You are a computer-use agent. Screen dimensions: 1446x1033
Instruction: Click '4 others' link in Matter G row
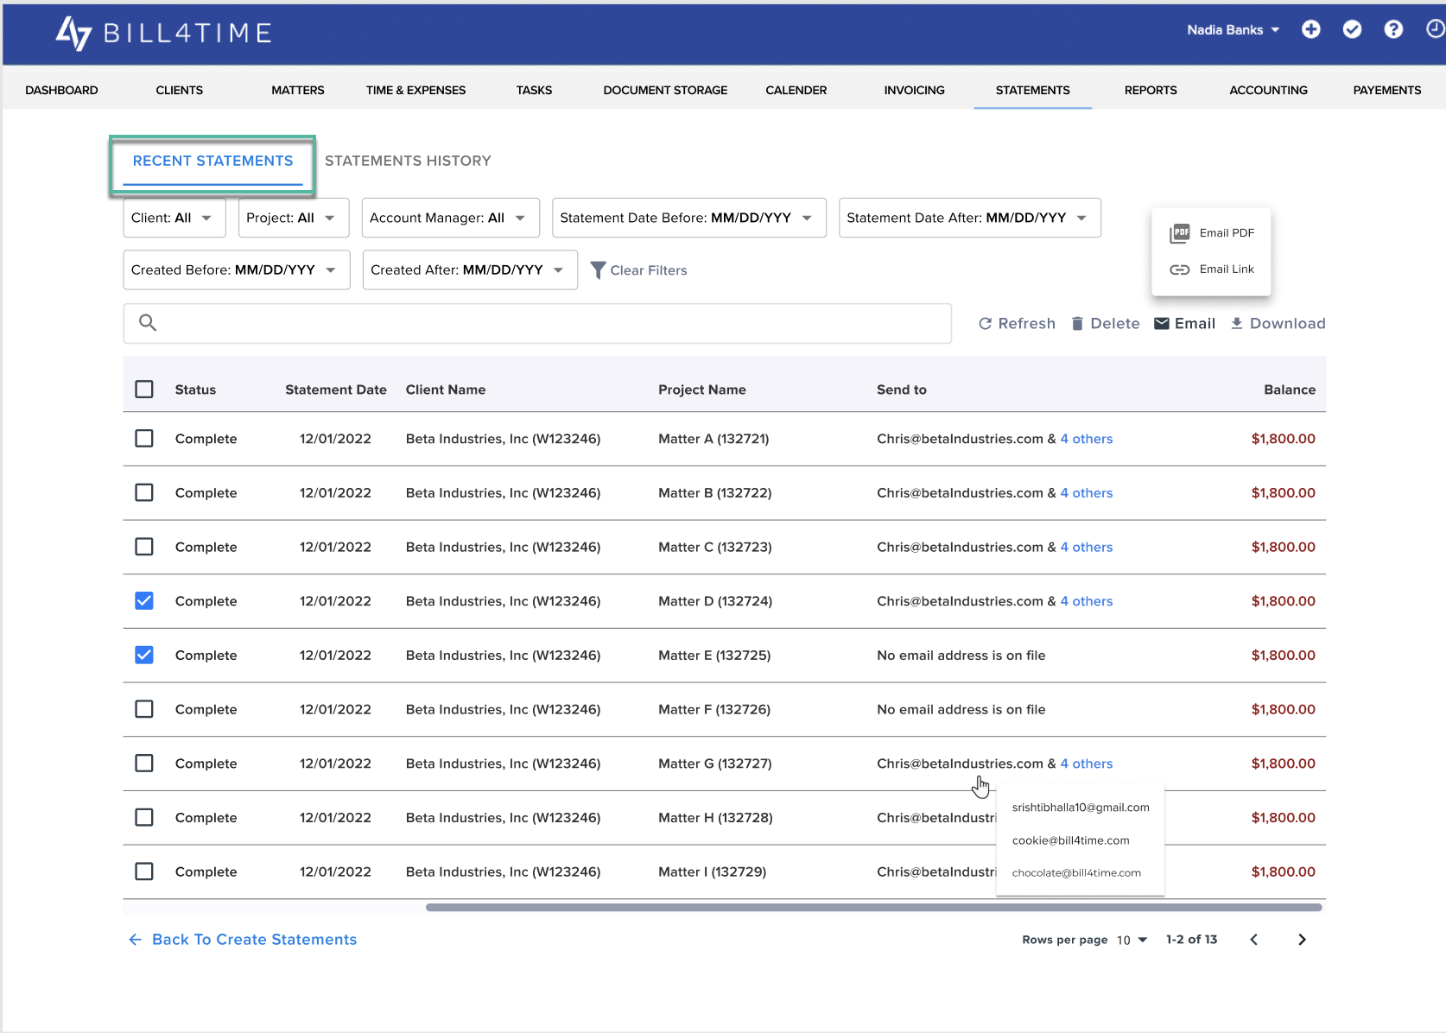coord(1086,764)
